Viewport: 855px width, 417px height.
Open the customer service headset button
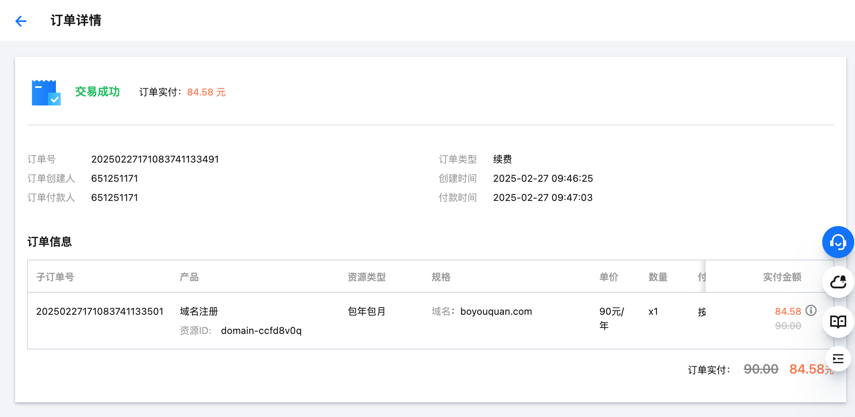tap(838, 242)
